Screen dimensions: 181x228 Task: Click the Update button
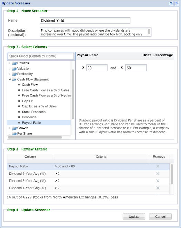pos(134,217)
